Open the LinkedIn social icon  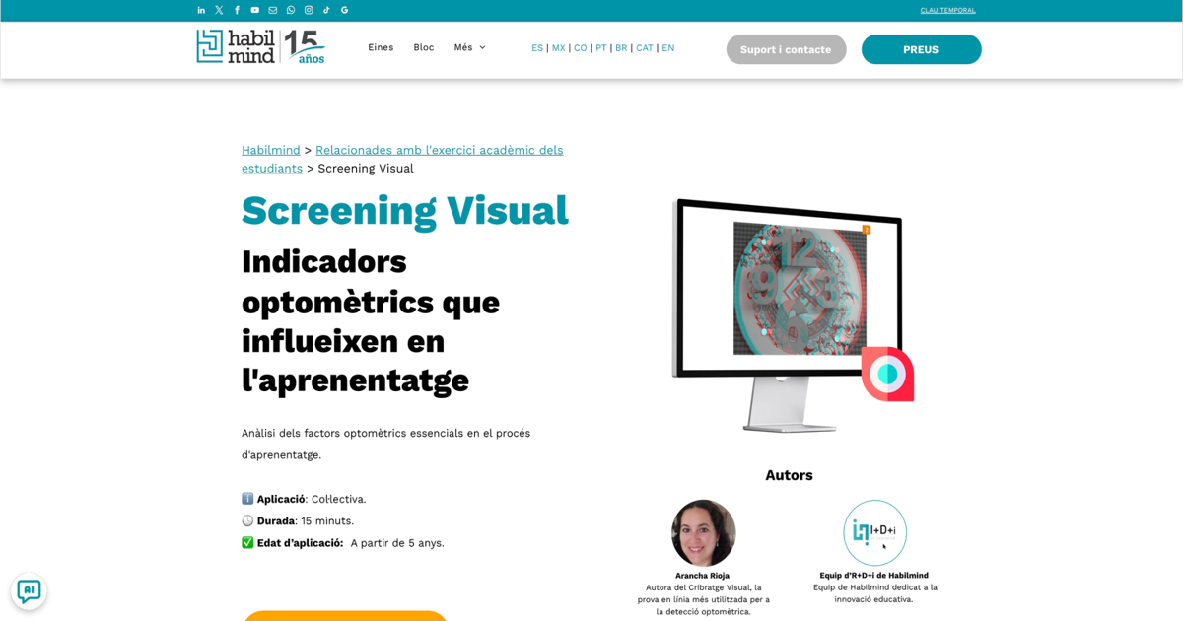pos(201,10)
